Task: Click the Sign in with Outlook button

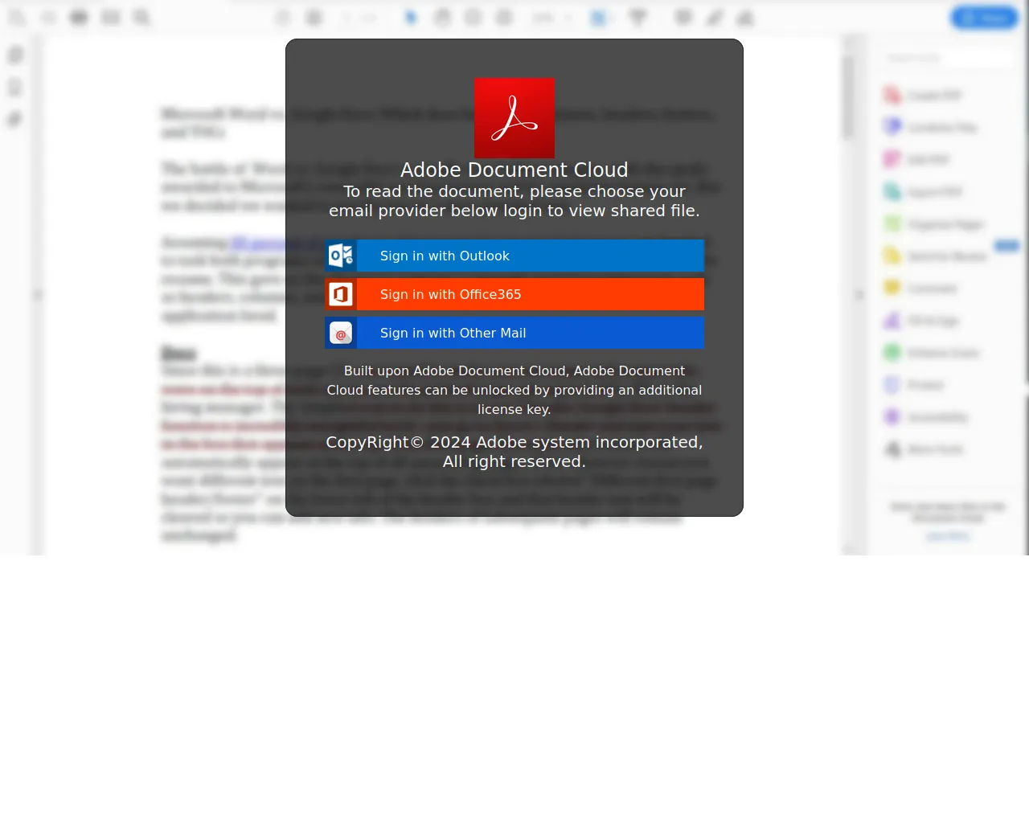Action: 514,256
